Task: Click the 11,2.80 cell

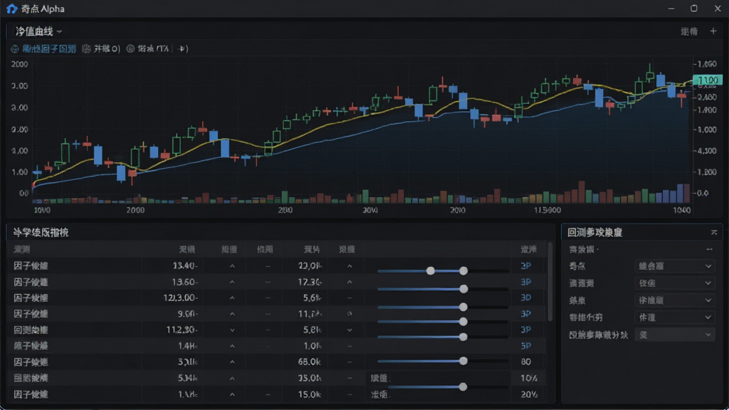Action: pos(182,330)
